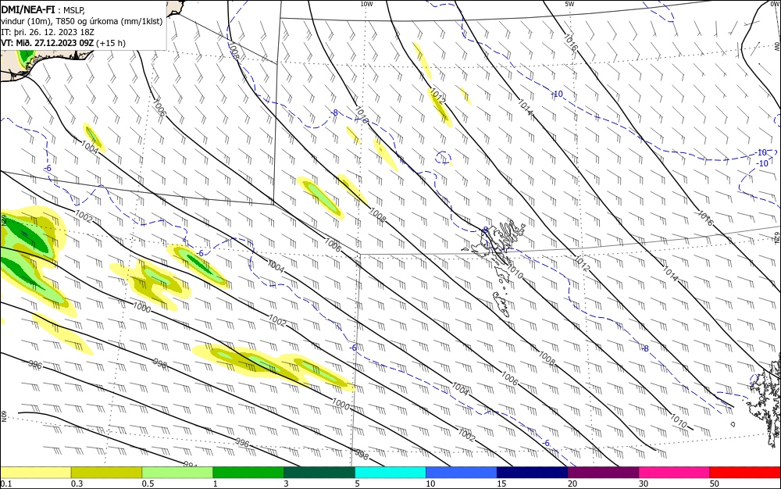Click the 'vindur (10m), T850 og úrkoma' line

(82, 21)
